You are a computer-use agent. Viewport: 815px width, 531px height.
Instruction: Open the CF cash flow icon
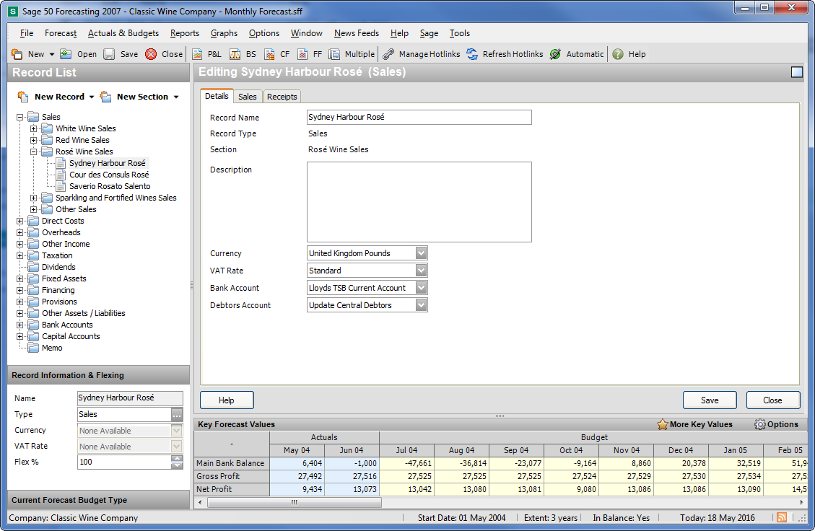tap(269, 54)
